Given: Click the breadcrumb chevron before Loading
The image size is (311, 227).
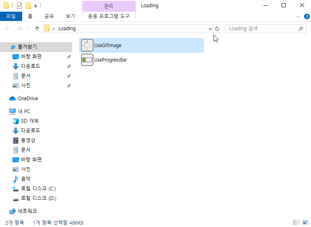Looking at the screenshot, I should click(54, 29).
